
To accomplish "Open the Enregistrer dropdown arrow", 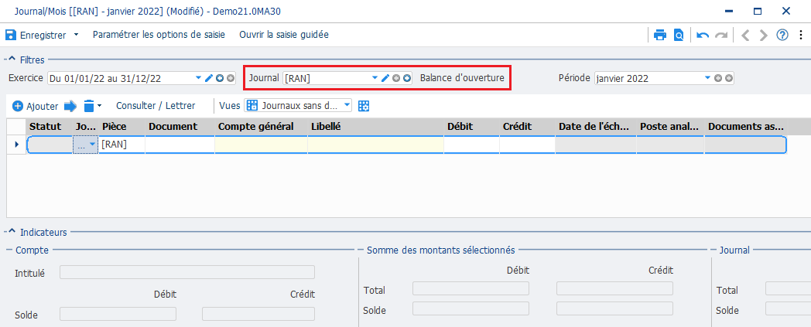I will coord(76,35).
